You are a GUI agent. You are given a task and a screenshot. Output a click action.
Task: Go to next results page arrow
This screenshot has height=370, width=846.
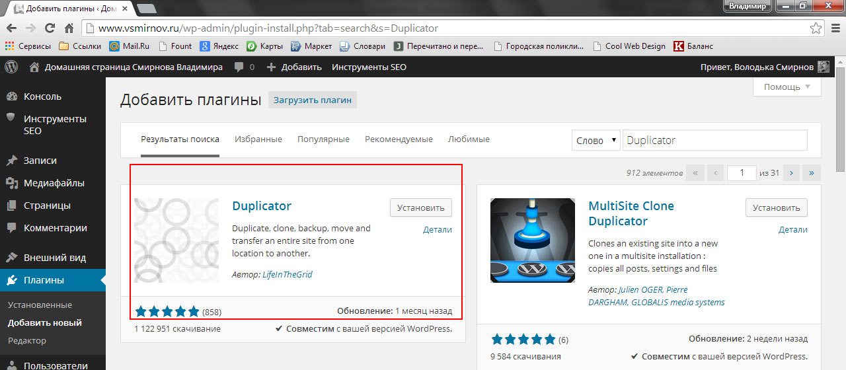click(791, 173)
